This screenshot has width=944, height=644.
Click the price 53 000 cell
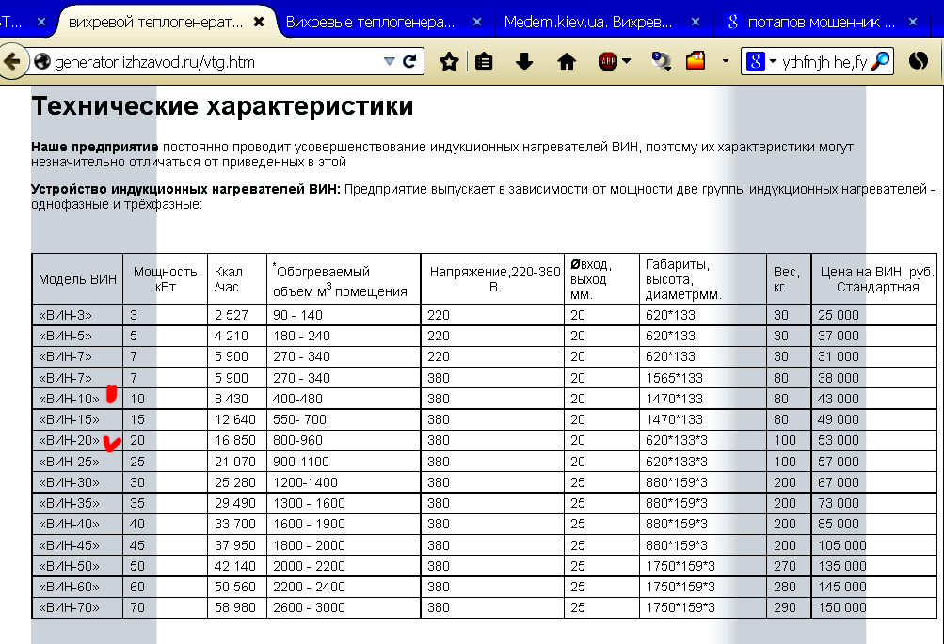point(873,440)
